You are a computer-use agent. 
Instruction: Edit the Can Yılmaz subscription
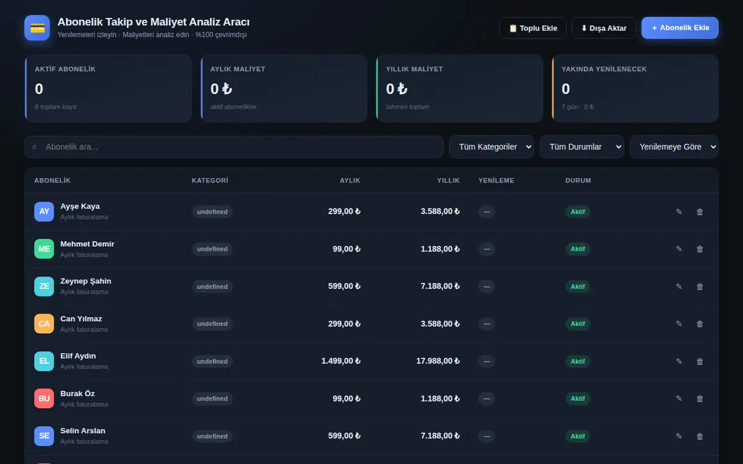coord(679,324)
